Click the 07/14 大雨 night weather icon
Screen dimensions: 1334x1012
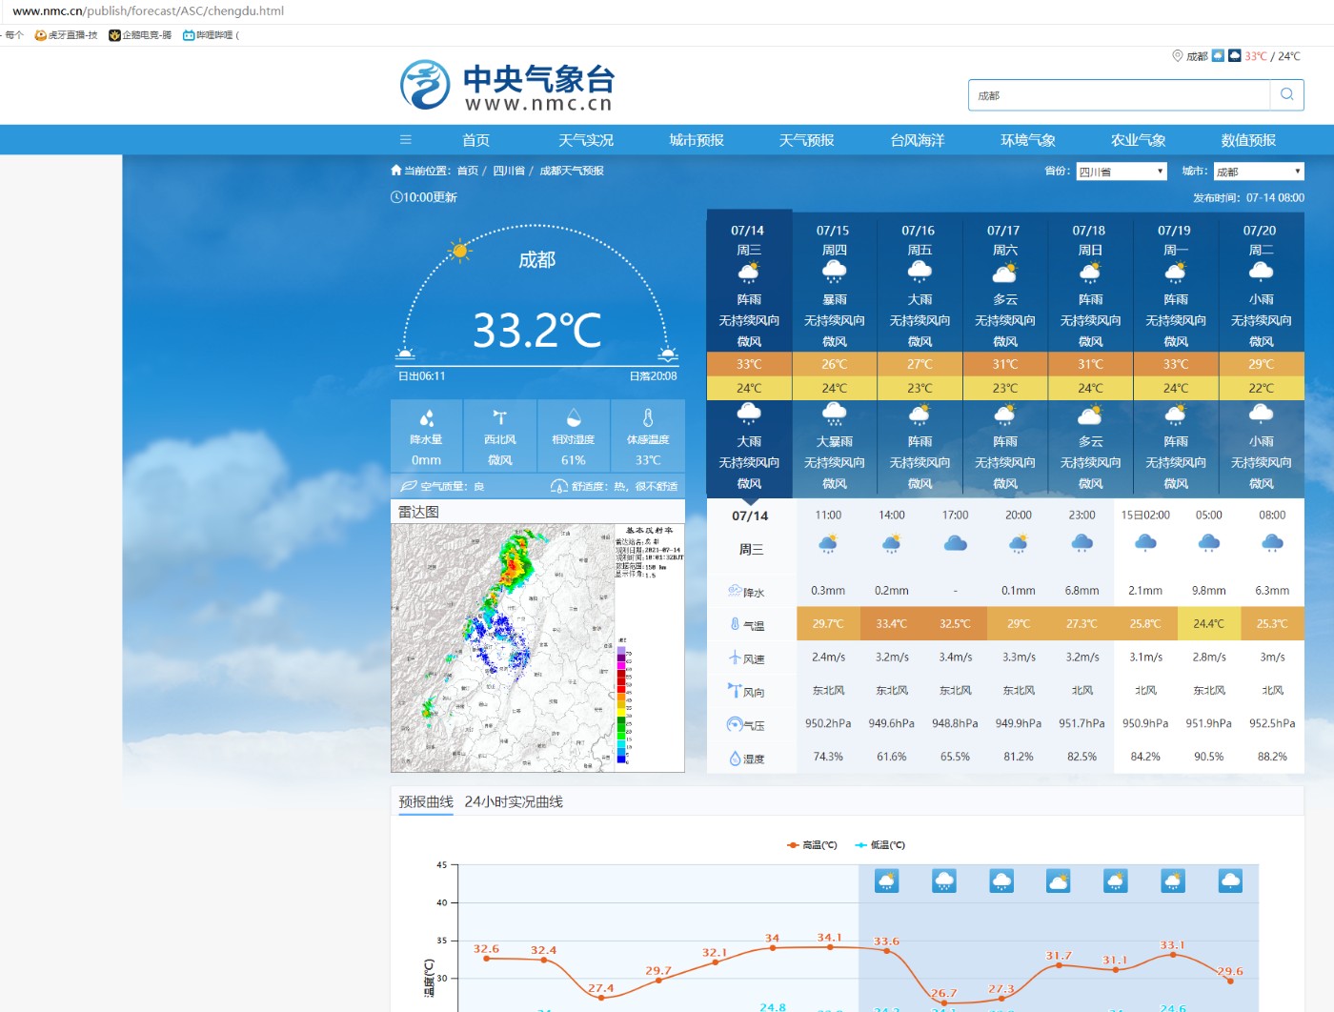749,415
